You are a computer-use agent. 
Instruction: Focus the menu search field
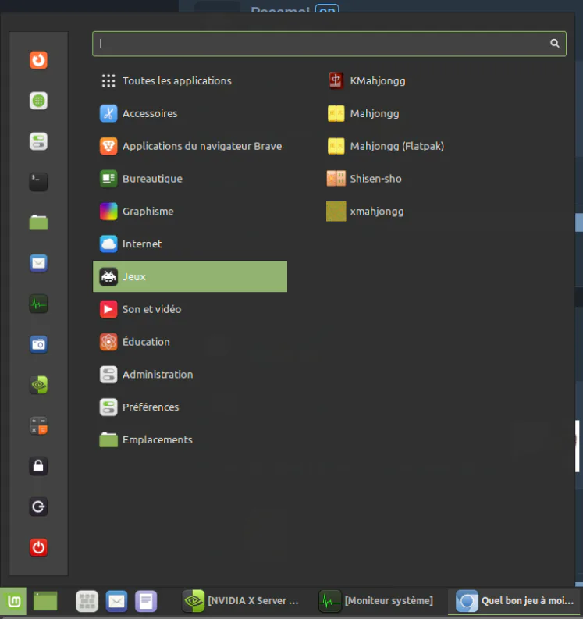pyautogui.click(x=329, y=44)
